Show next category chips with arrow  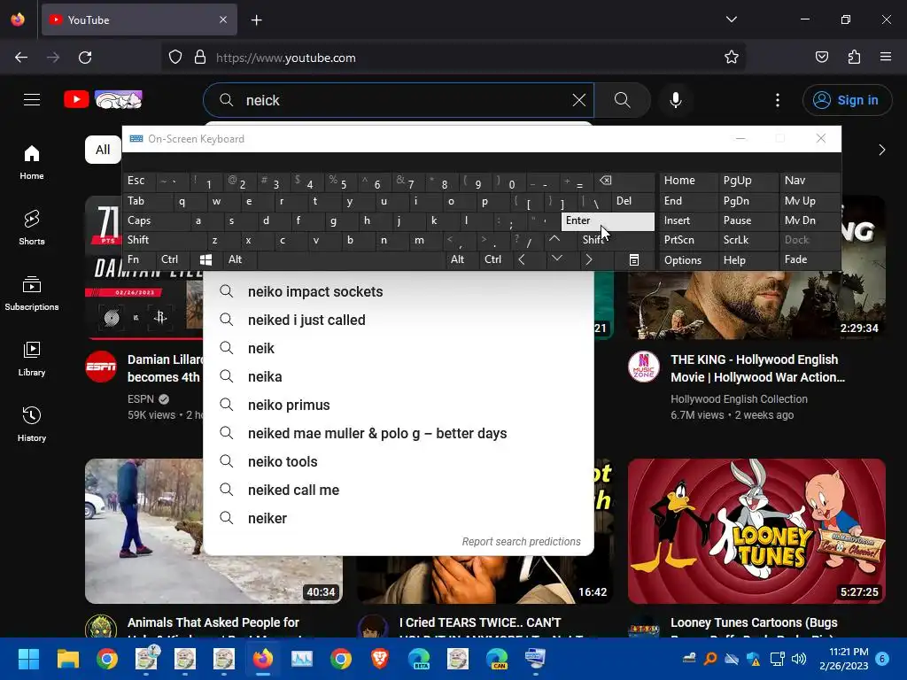pyautogui.click(x=881, y=151)
